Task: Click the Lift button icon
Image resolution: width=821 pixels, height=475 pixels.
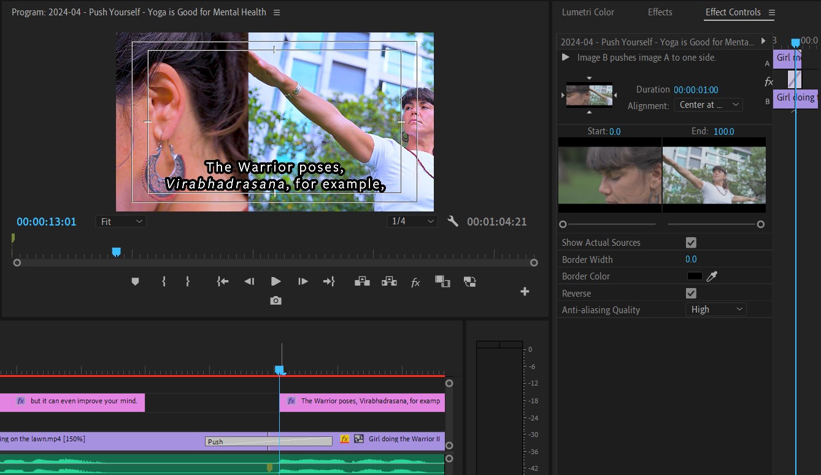Action: pos(362,281)
